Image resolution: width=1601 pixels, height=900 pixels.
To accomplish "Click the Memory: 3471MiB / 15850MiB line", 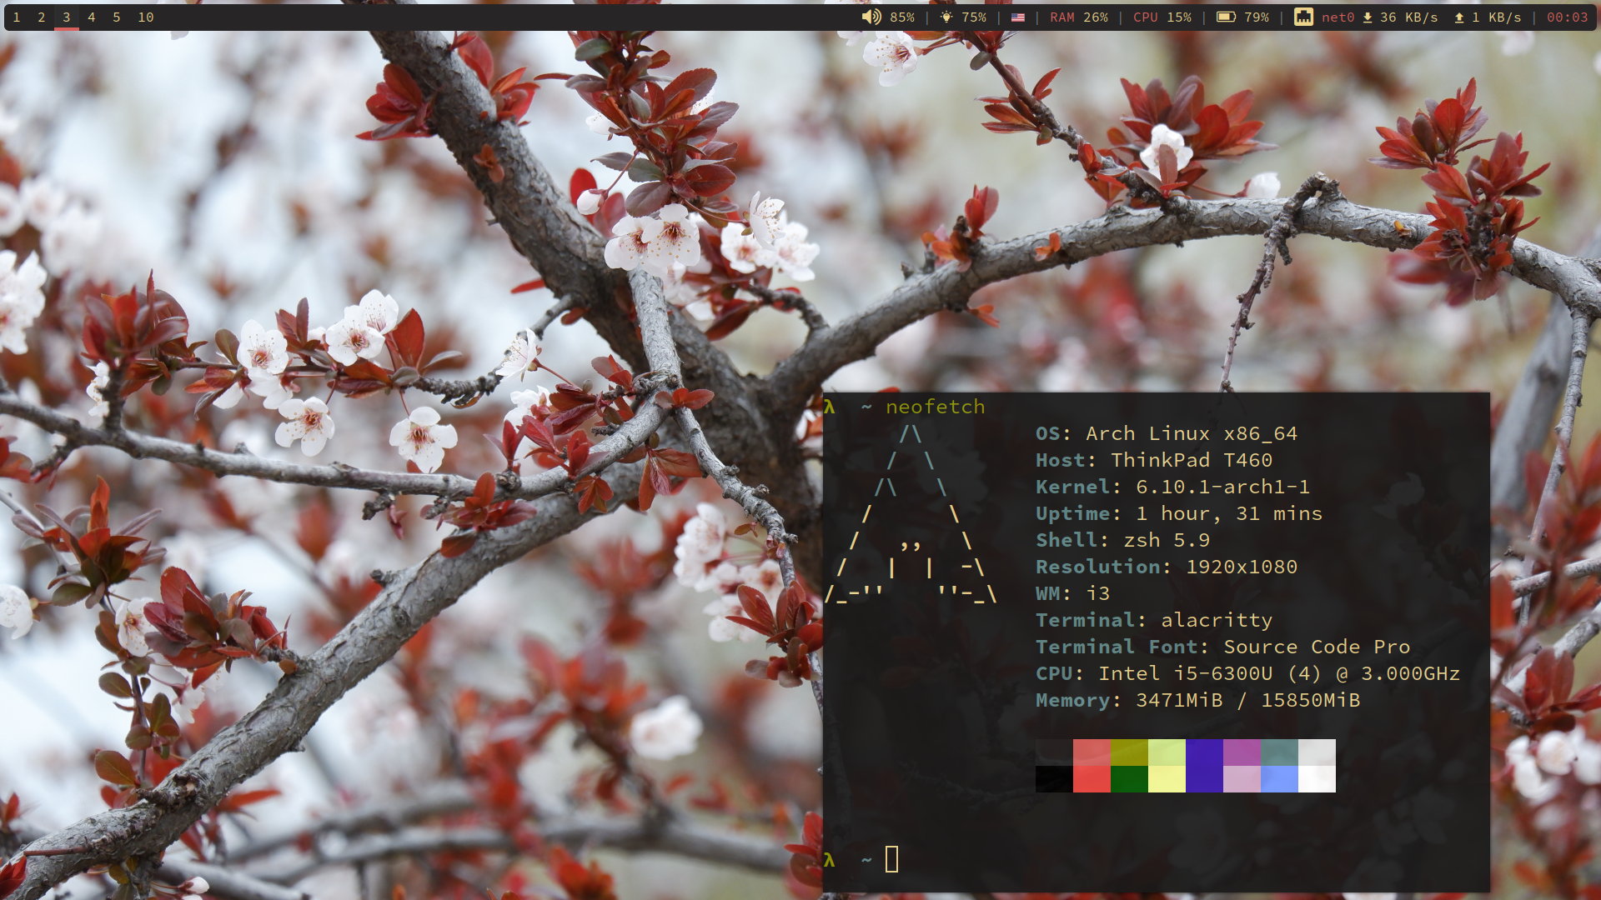I will coord(1198,700).
